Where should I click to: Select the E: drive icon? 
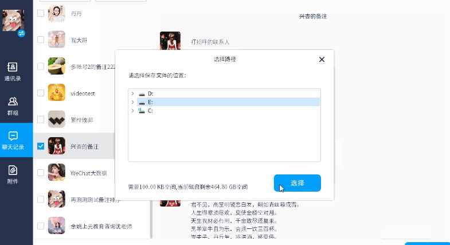tap(142, 103)
